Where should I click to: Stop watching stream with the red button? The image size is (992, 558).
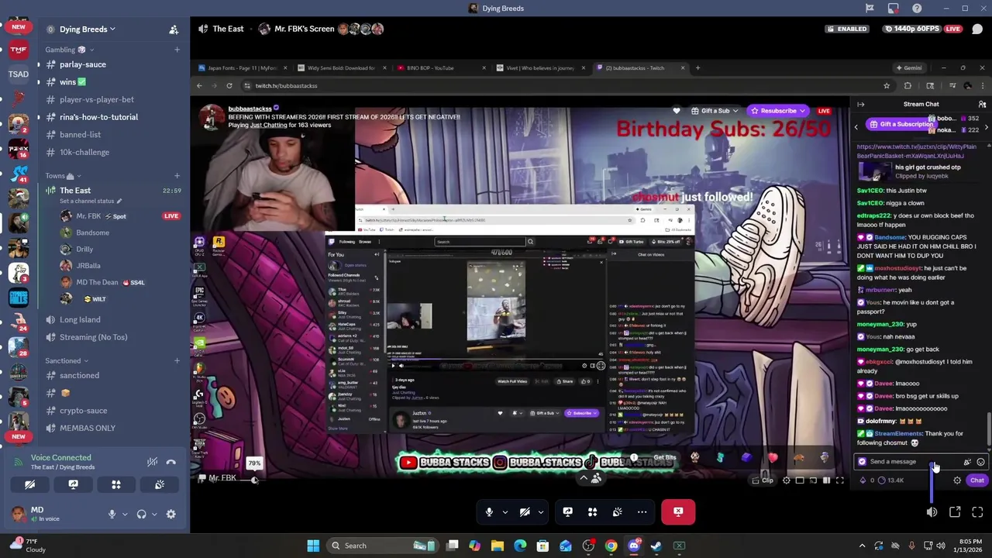[678, 511]
